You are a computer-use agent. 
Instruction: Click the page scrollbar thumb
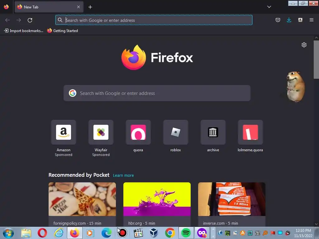pyautogui.click(x=316, y=59)
